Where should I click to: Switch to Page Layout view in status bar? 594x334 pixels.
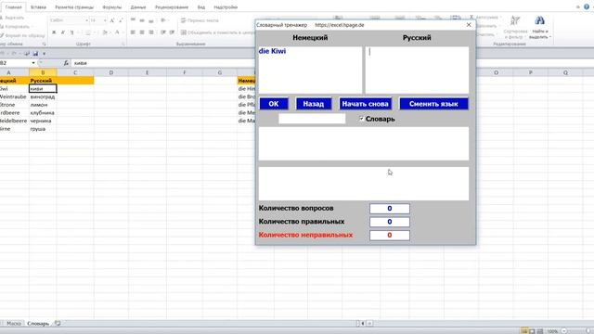tap(532, 331)
